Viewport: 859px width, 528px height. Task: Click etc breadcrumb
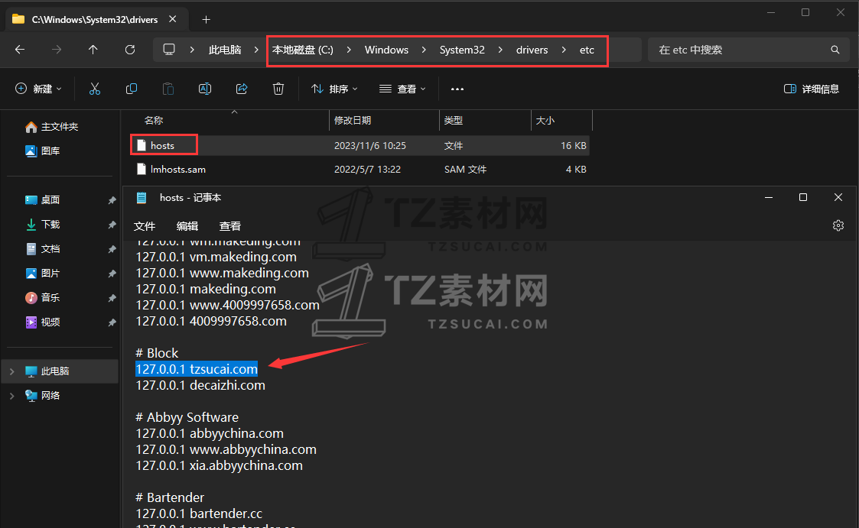click(x=587, y=50)
